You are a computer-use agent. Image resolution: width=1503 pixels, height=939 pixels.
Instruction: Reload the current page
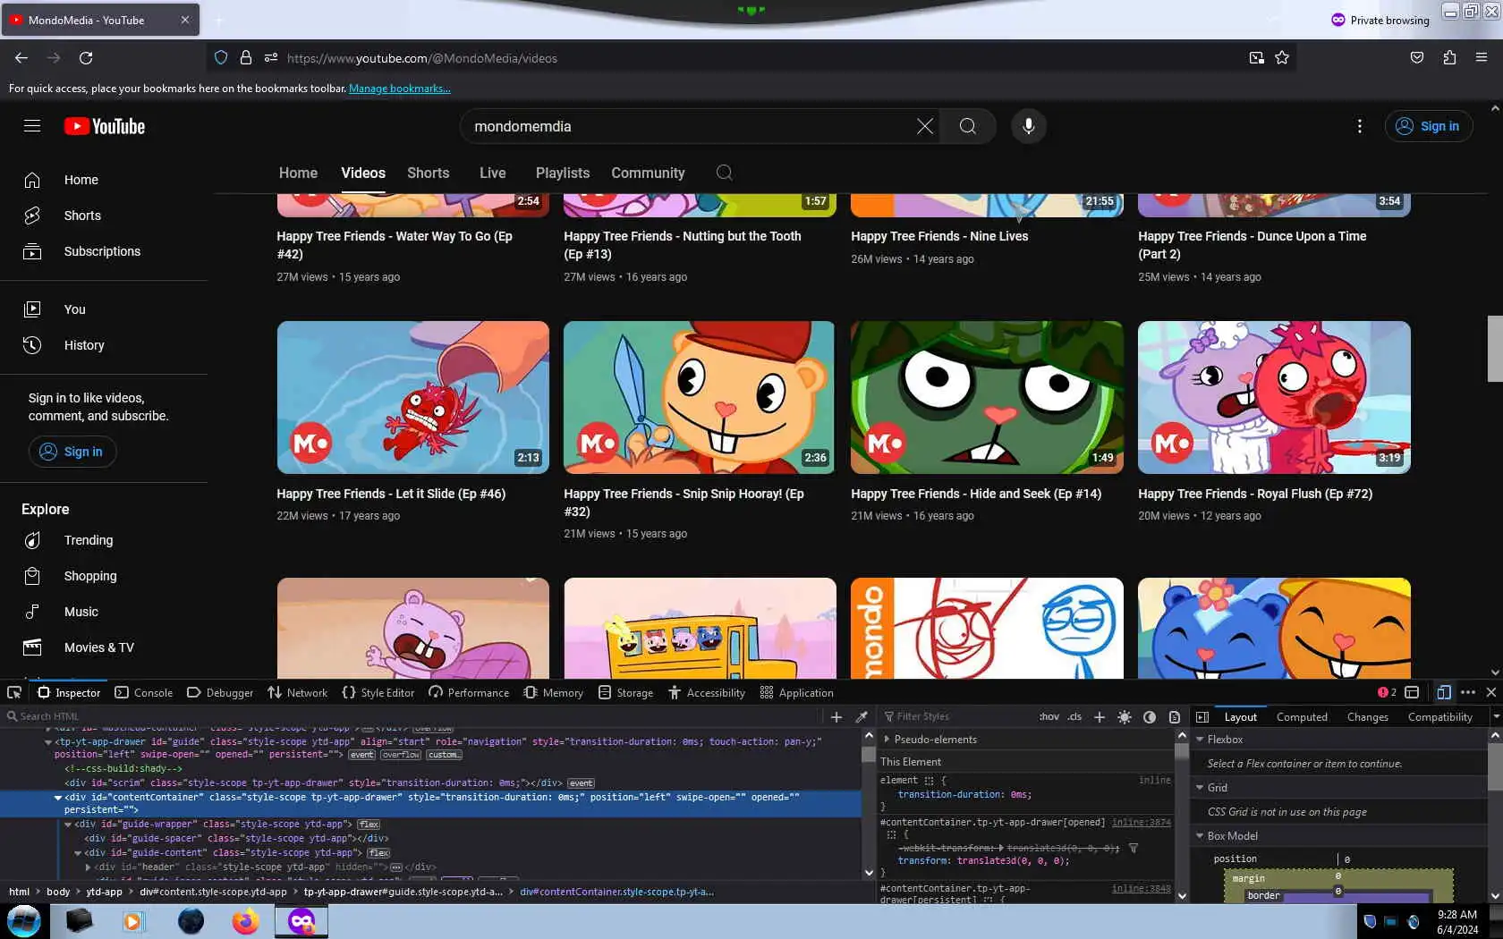(x=86, y=58)
